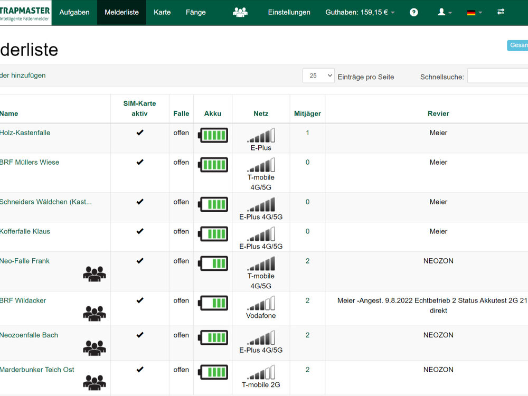The height and width of the screenshot is (396, 528).
Task: Click the group icon in the navbar
Action: (240, 12)
